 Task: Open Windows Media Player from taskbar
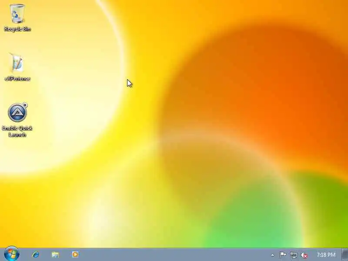tap(75, 254)
